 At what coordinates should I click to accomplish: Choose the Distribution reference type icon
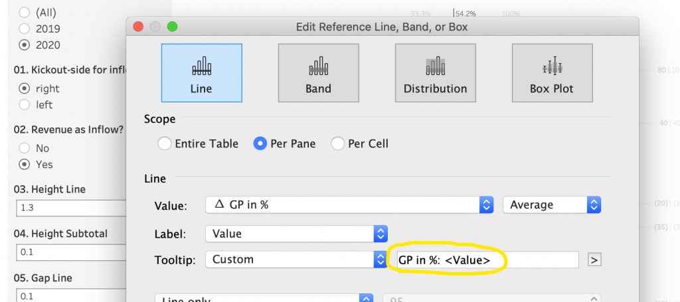(x=436, y=73)
